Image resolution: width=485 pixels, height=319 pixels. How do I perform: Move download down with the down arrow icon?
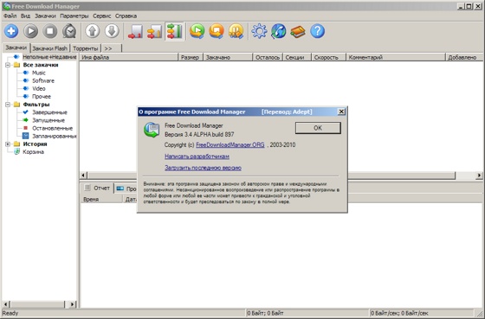coord(112,31)
